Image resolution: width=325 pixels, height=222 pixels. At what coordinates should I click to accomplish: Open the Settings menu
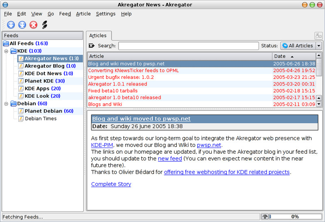pos(106,14)
